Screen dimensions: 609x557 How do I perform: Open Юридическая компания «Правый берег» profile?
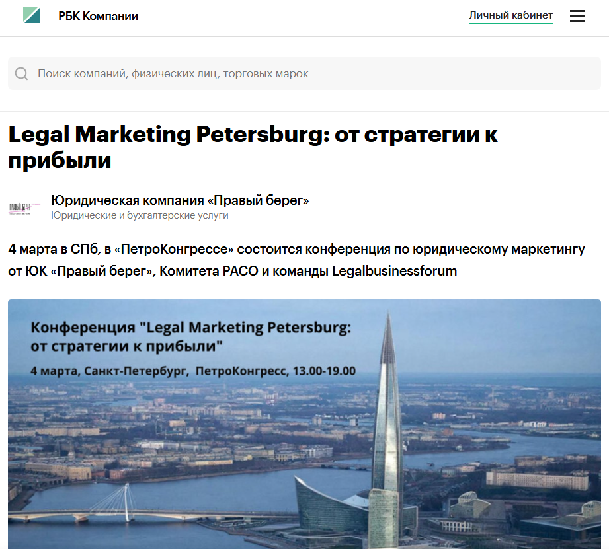pyautogui.click(x=180, y=200)
